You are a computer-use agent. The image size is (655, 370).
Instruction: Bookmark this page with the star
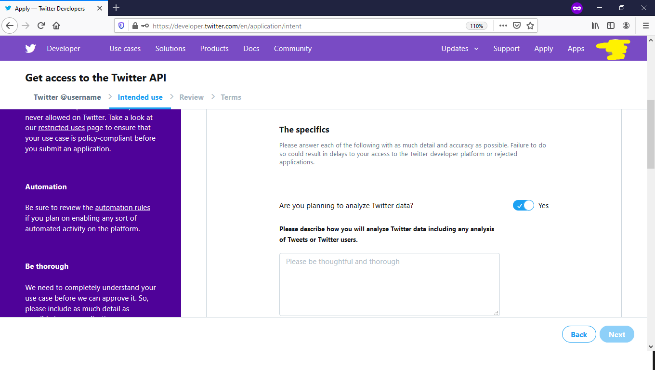pyautogui.click(x=530, y=26)
